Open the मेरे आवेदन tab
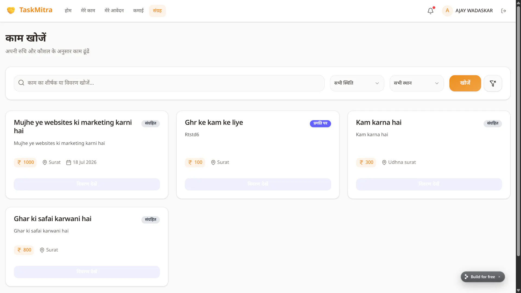521x293 pixels. coord(114,11)
